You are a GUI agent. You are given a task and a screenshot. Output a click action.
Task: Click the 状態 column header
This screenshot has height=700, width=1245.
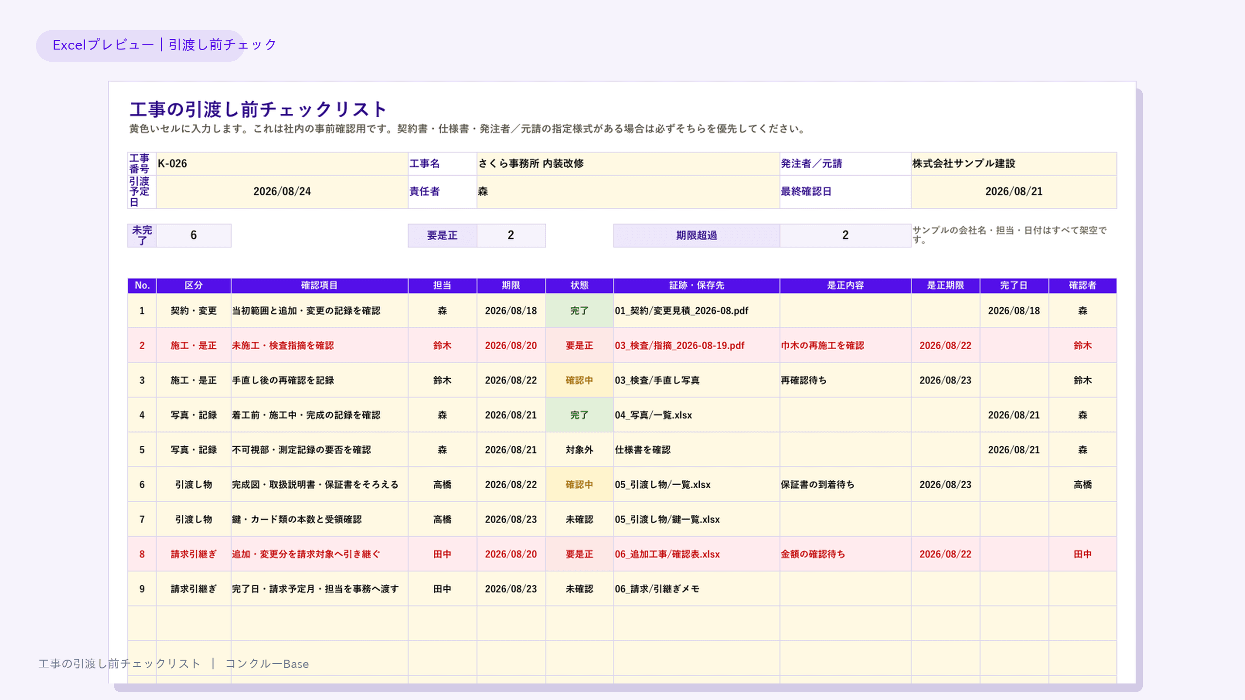coord(579,285)
